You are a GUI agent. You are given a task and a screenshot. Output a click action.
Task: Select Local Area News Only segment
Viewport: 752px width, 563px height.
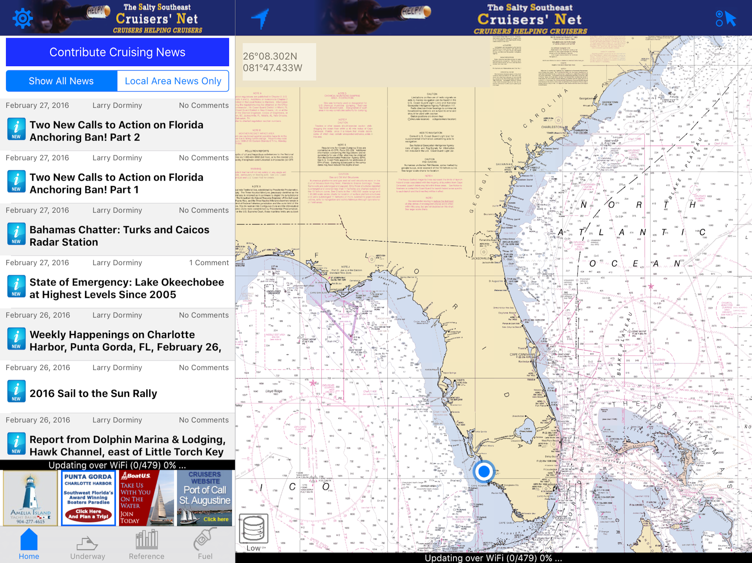[173, 81]
